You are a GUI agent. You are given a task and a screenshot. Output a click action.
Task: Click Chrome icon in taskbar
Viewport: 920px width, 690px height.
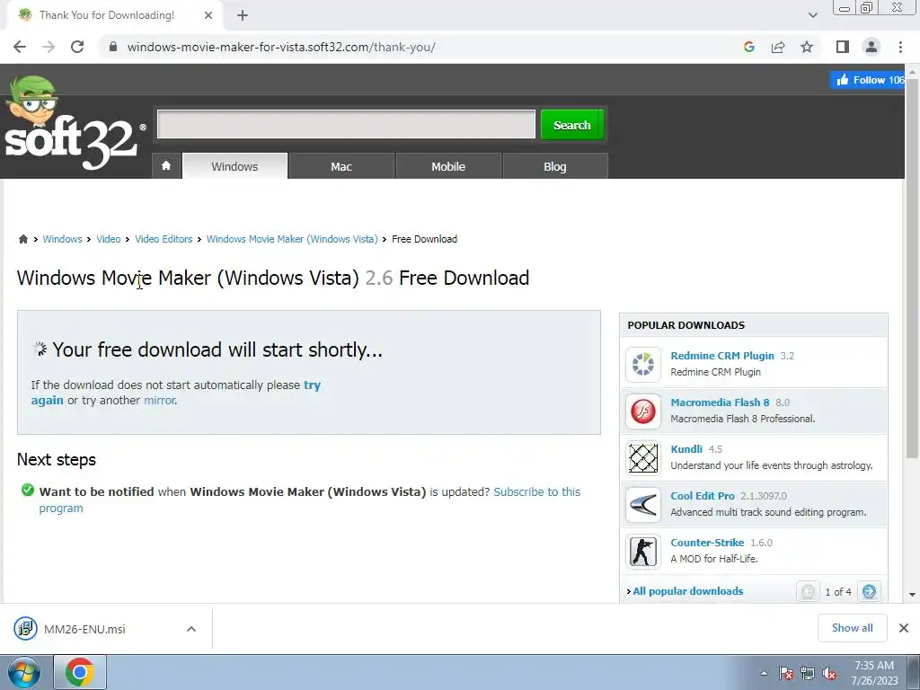(x=80, y=672)
